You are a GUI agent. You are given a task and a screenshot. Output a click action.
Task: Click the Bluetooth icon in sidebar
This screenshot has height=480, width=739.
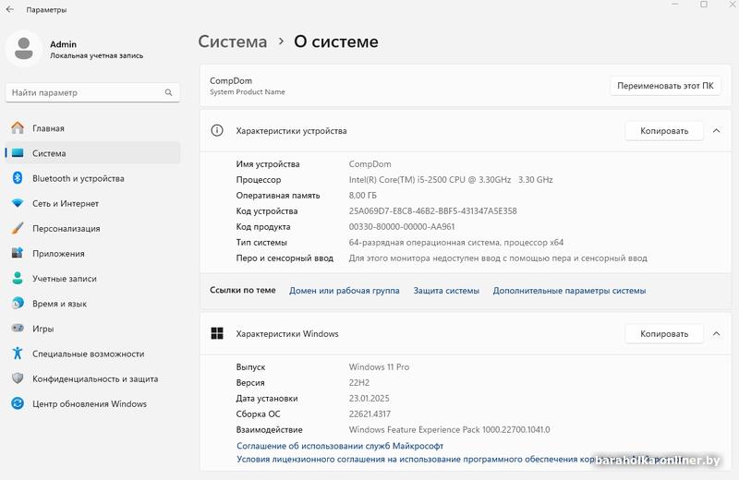(x=18, y=178)
